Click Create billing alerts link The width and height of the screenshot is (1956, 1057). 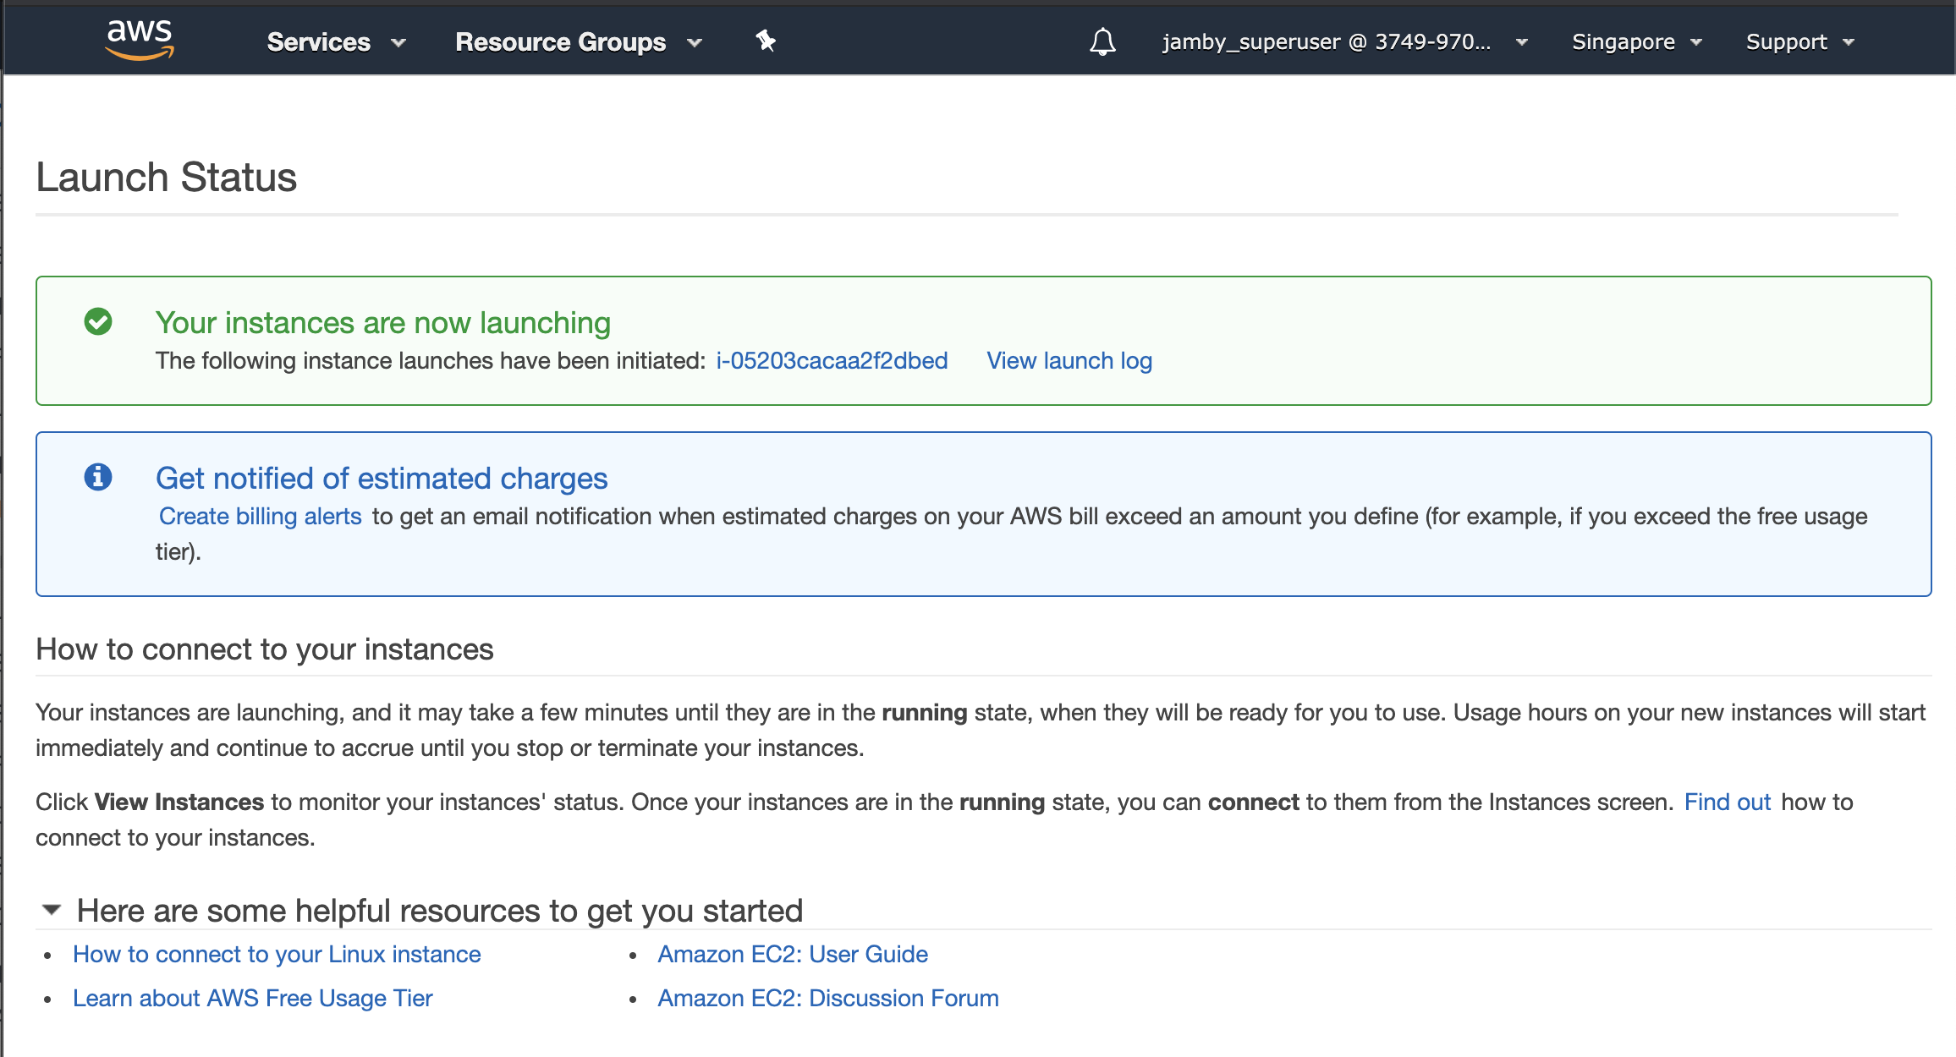point(261,516)
